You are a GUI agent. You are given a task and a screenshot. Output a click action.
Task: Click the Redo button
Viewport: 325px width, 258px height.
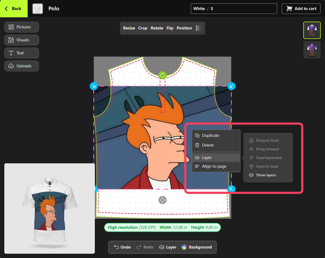pyautogui.click(x=145, y=247)
